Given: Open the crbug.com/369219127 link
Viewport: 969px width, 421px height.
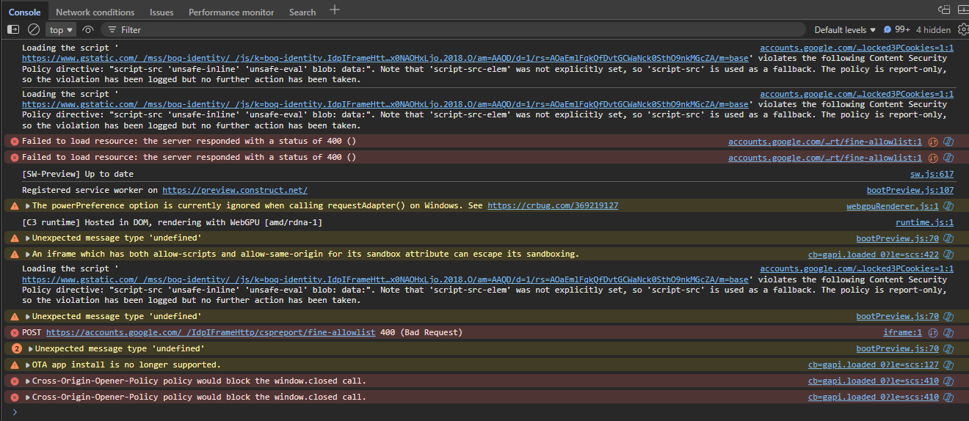Looking at the screenshot, I should (553, 206).
